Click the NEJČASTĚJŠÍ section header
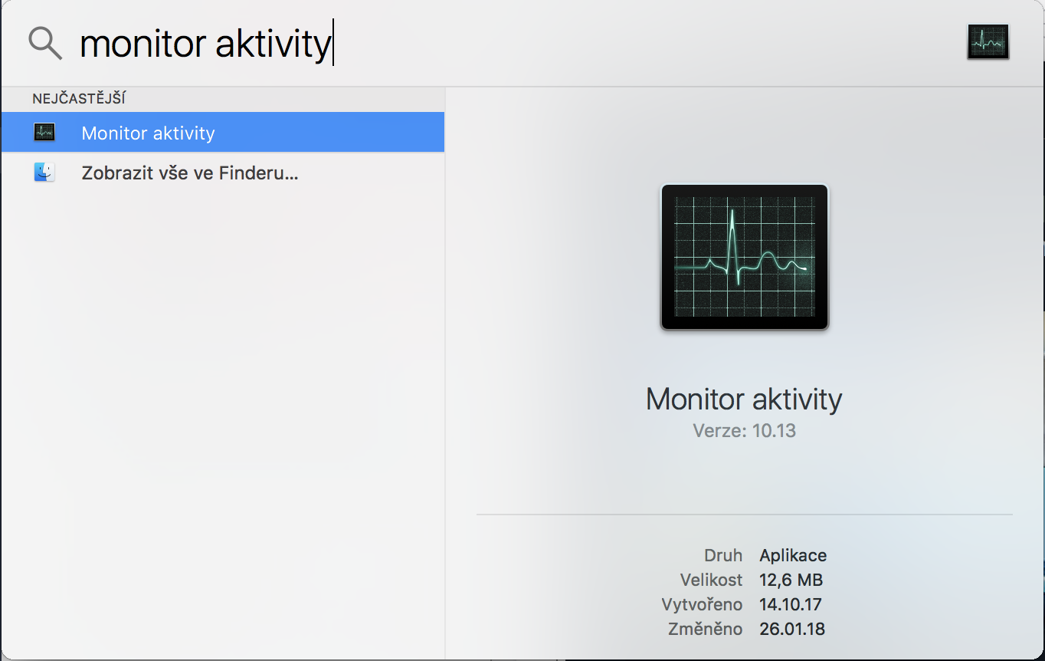1045x661 pixels. 79,99
